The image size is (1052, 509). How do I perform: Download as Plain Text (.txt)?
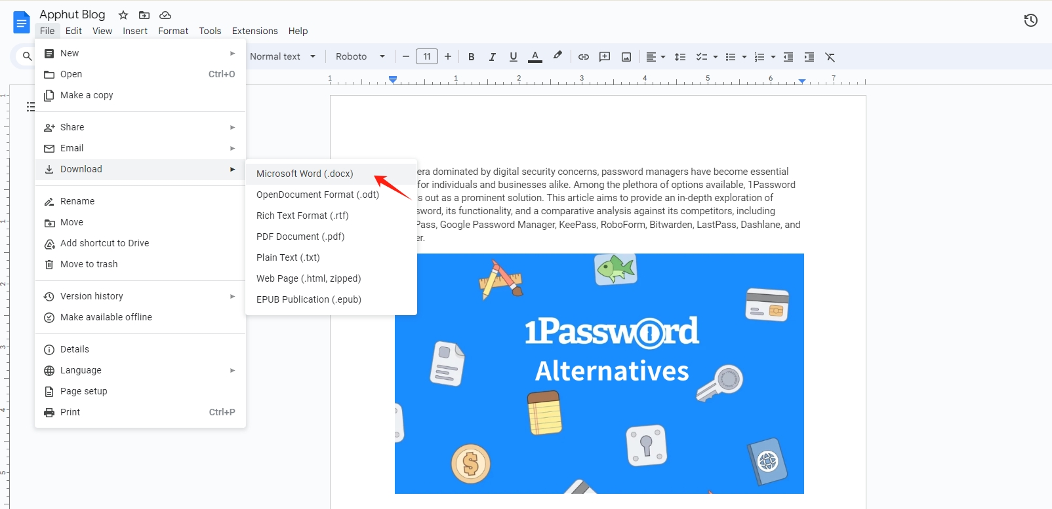[331, 257]
